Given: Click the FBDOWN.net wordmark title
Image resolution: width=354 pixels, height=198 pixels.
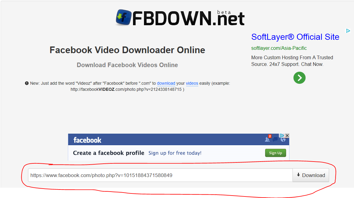Looking at the screenshot, I should [x=188, y=18].
